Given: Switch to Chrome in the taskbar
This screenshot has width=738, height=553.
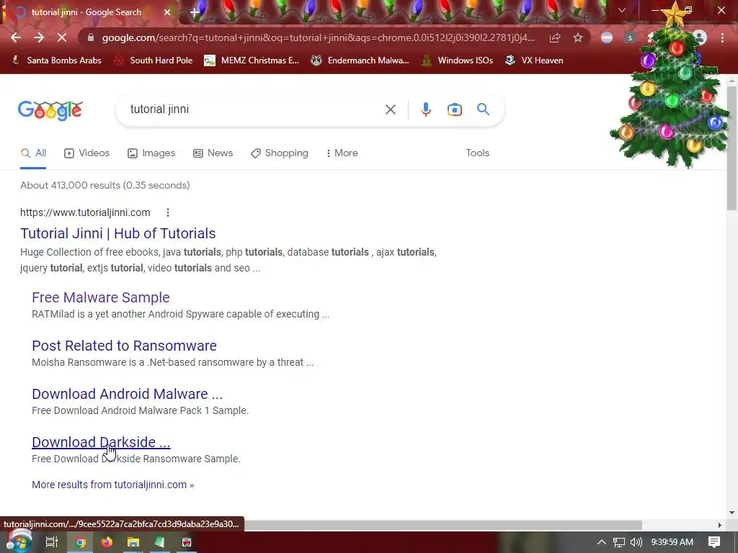Looking at the screenshot, I should point(80,542).
